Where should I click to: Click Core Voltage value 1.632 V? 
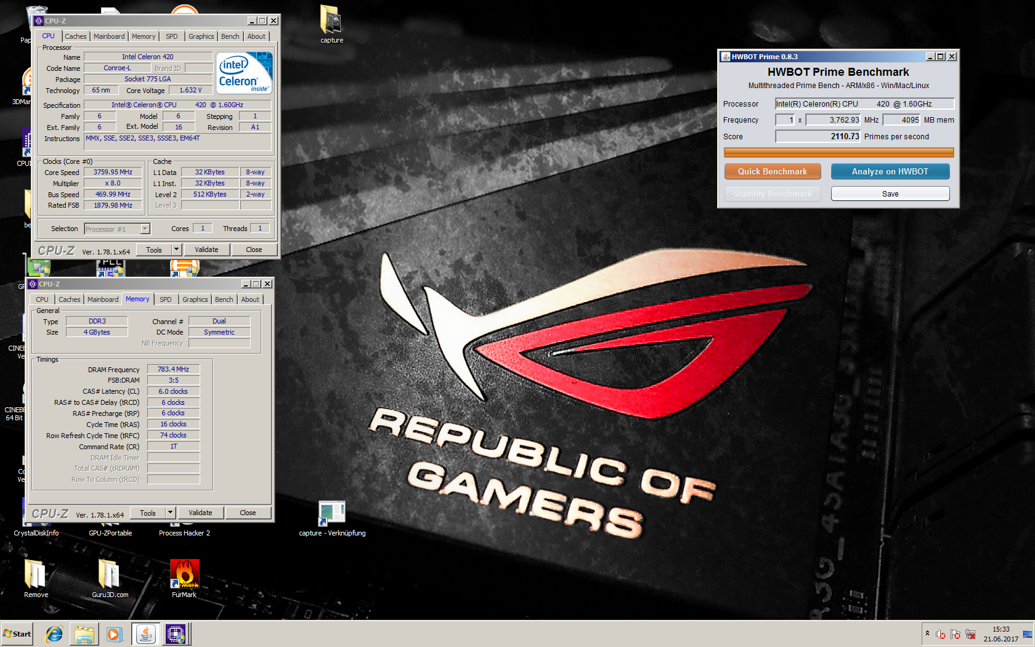point(190,90)
